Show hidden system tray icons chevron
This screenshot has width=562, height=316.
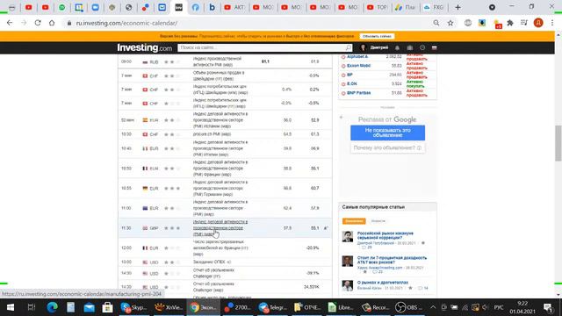point(433,307)
